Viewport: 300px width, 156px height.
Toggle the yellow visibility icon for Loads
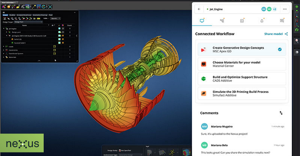tap(55, 46)
